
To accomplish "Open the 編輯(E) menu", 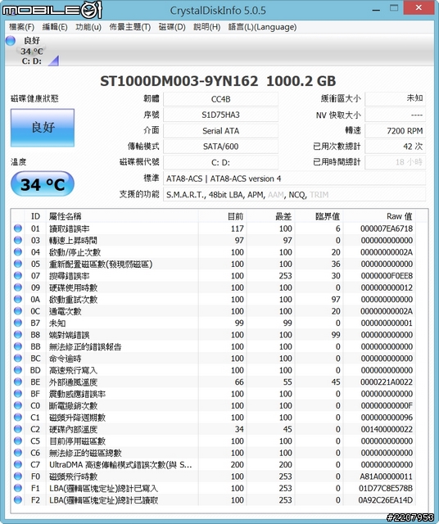I will coord(55,27).
